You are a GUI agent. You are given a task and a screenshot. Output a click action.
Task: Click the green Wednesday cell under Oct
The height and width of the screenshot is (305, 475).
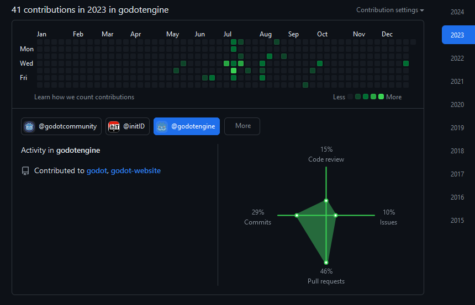click(320, 63)
